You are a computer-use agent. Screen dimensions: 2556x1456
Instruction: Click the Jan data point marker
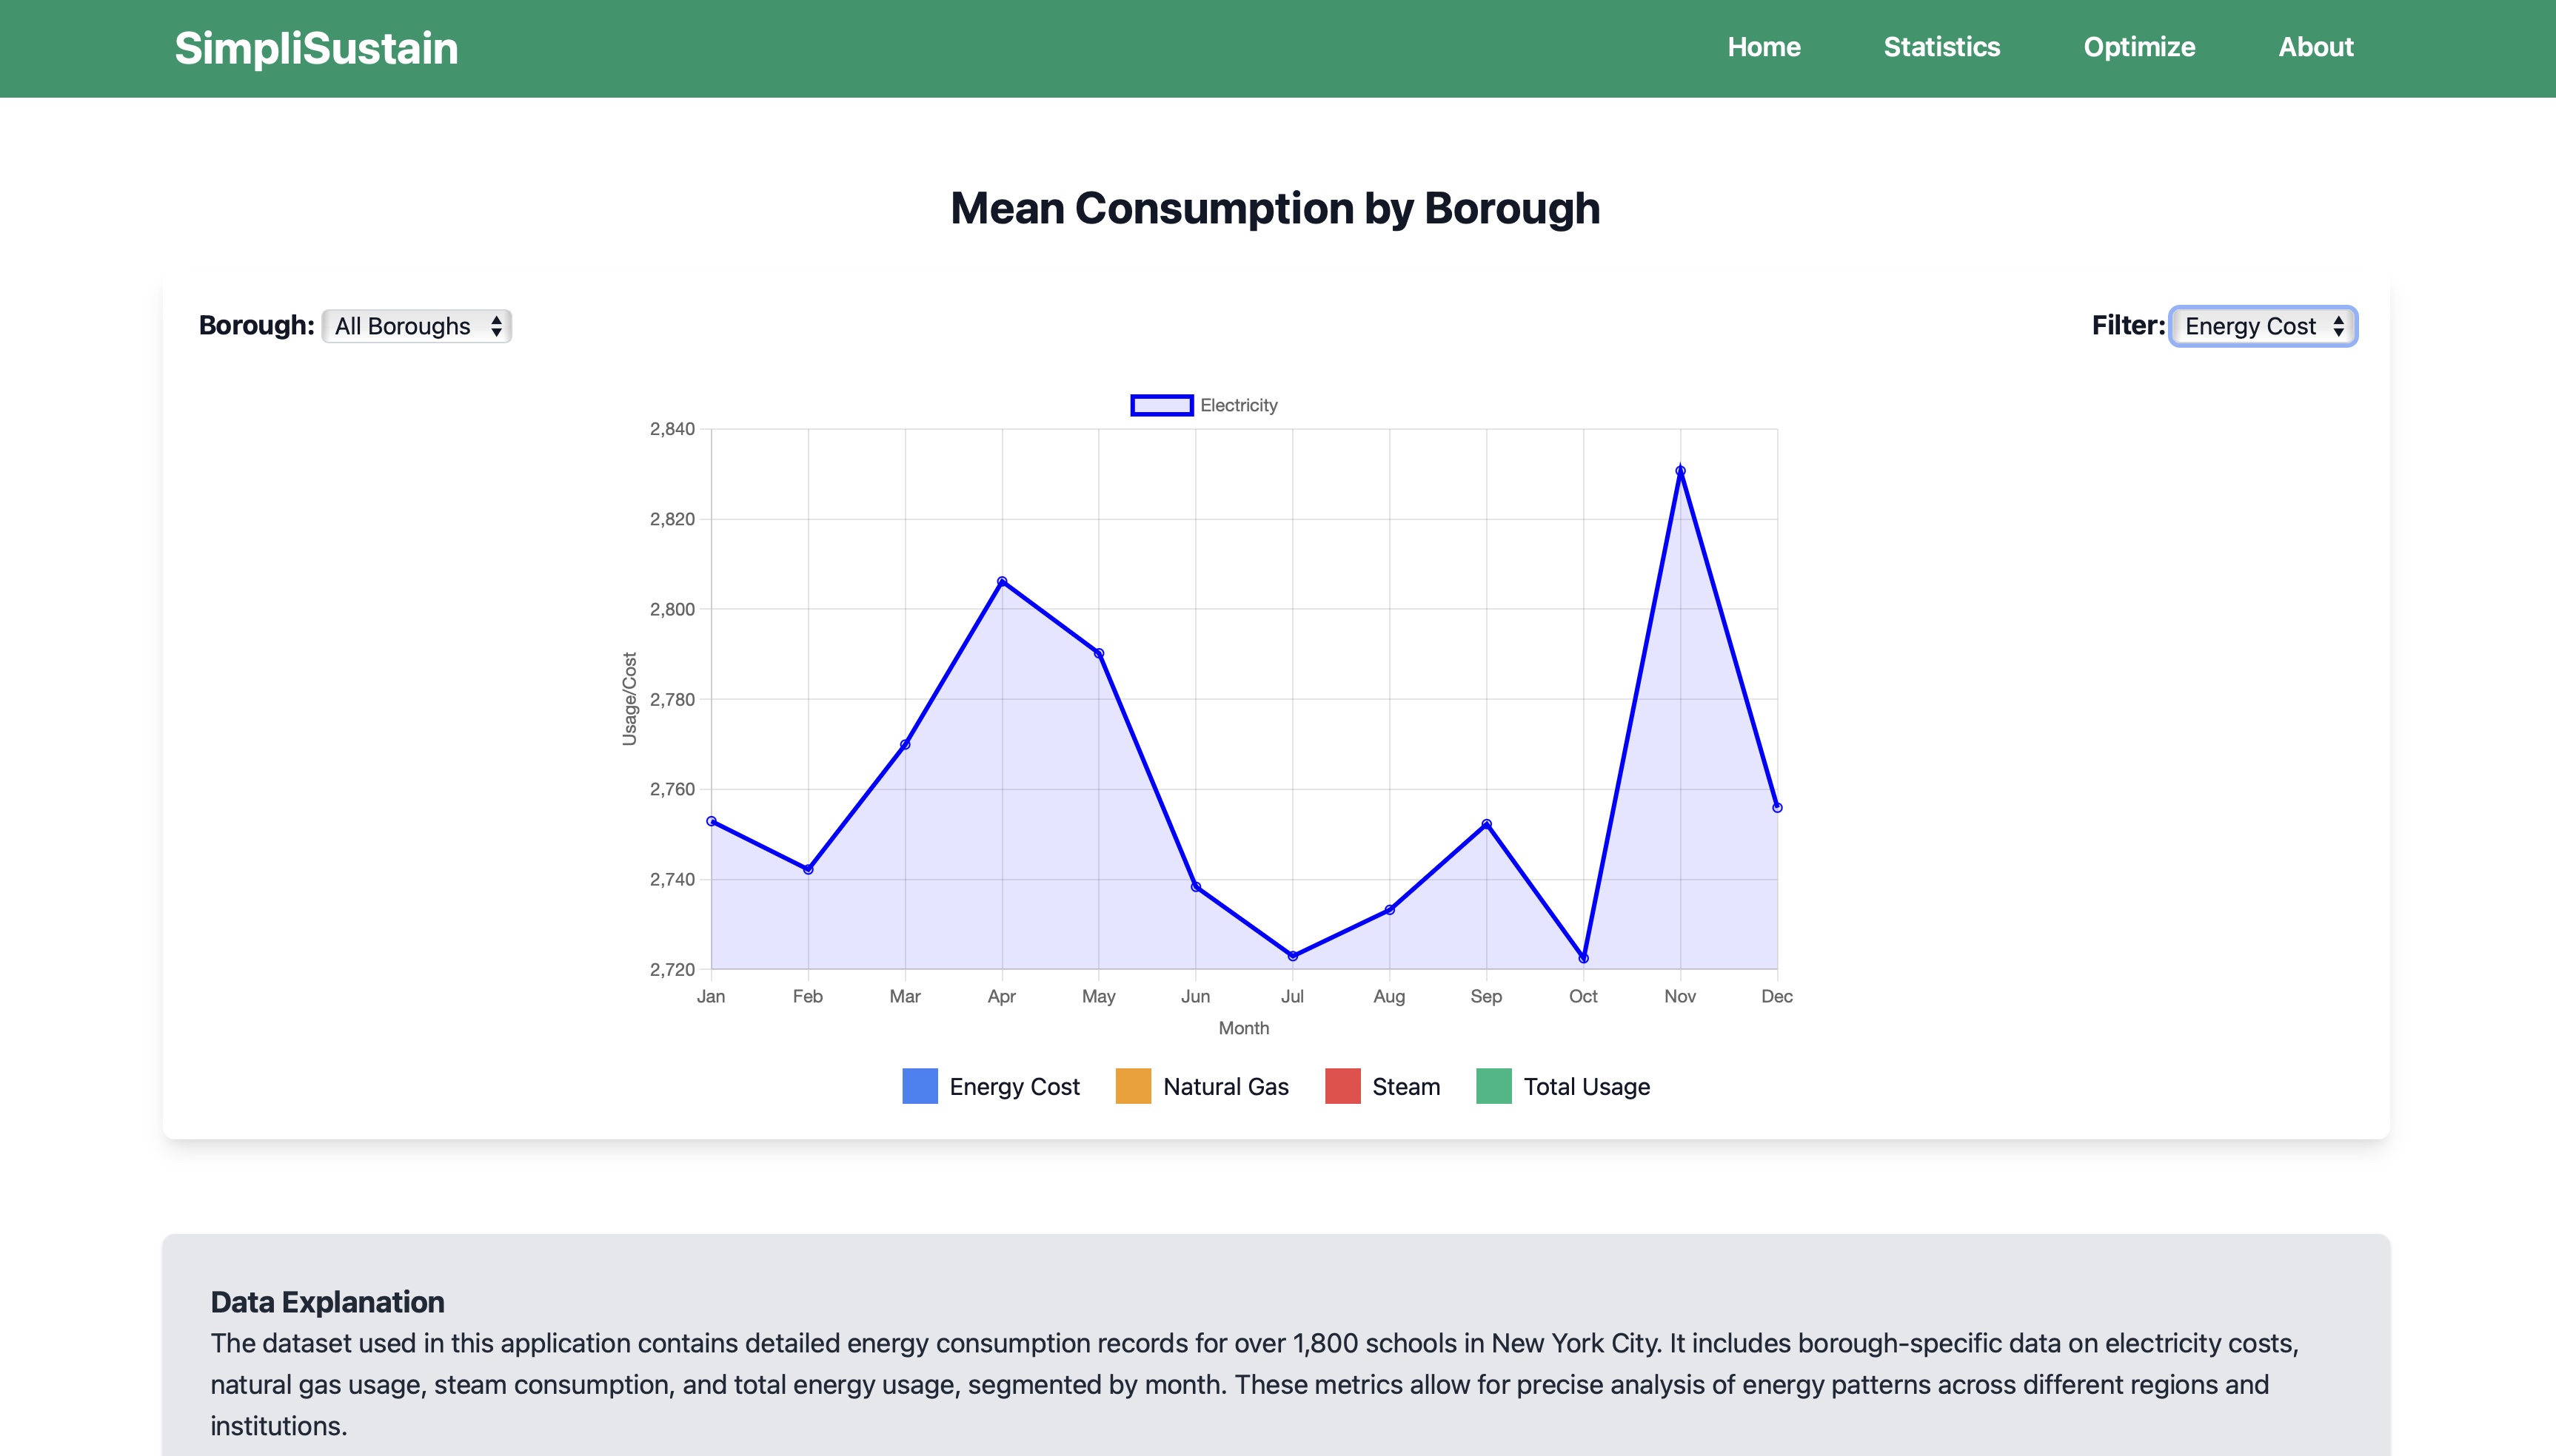tap(712, 821)
